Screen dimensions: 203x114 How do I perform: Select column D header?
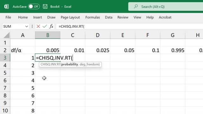tap(98, 35)
